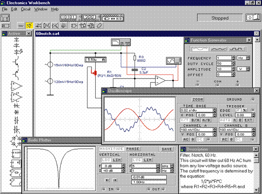This screenshot has height=194, width=262.
Task: Pick the five-terminal op-amp in Active bin
Action: click(x=16, y=97)
